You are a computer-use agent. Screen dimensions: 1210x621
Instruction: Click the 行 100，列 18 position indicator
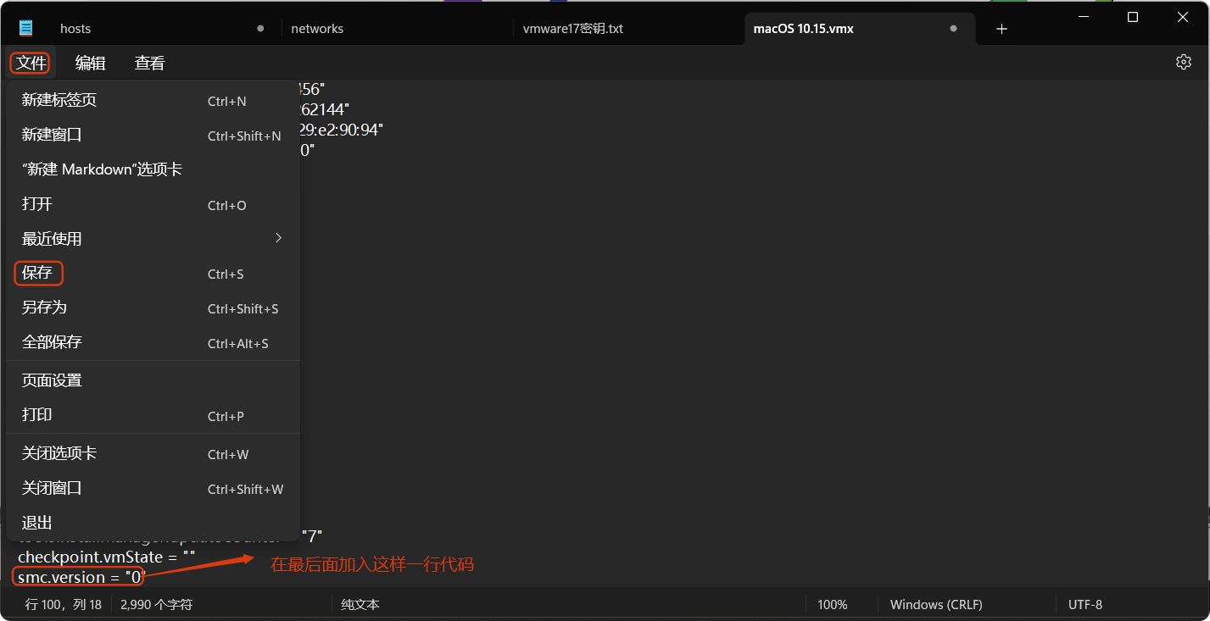coord(58,604)
